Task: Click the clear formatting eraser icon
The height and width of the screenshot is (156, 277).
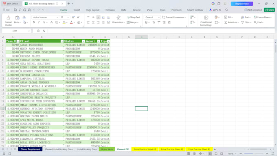Action: pos(79,22)
